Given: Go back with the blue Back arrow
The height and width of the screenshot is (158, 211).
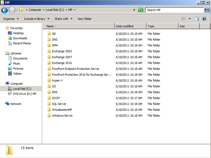Looking at the screenshot, I should 5,10.
